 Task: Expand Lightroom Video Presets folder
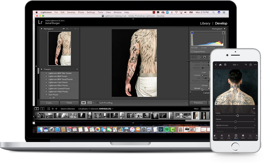(x=46, y=92)
